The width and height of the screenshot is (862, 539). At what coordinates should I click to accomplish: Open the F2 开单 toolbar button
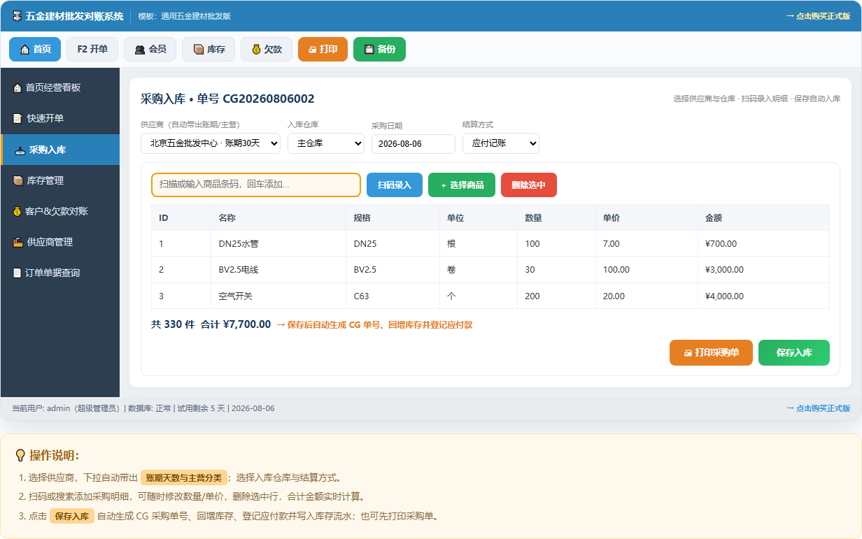coord(92,50)
